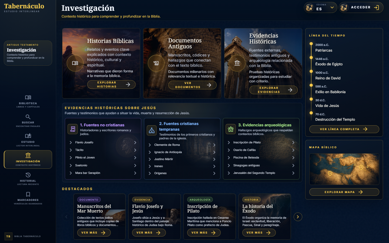Expand the Plinio el Joven entry
The width and height of the screenshot is (389, 243).
click(103, 158)
